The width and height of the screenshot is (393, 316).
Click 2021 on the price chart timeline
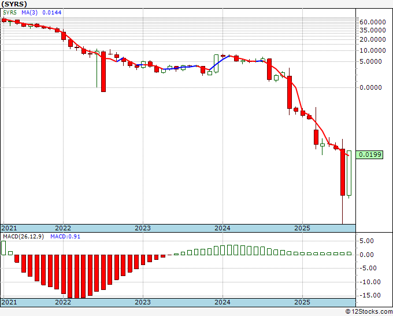tap(9, 228)
